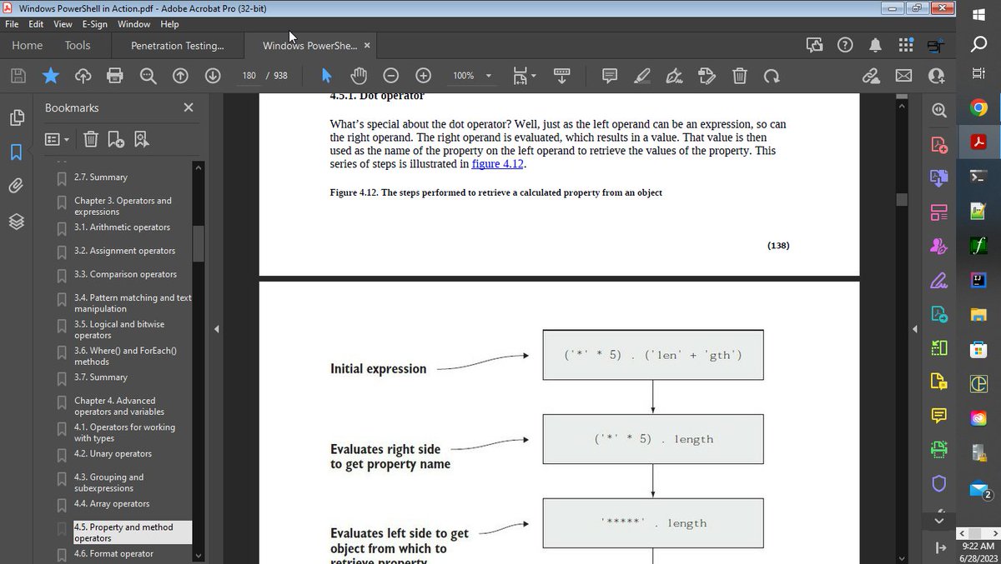Show the Attachments paperclip panel
1001x564 pixels.
pyautogui.click(x=16, y=186)
